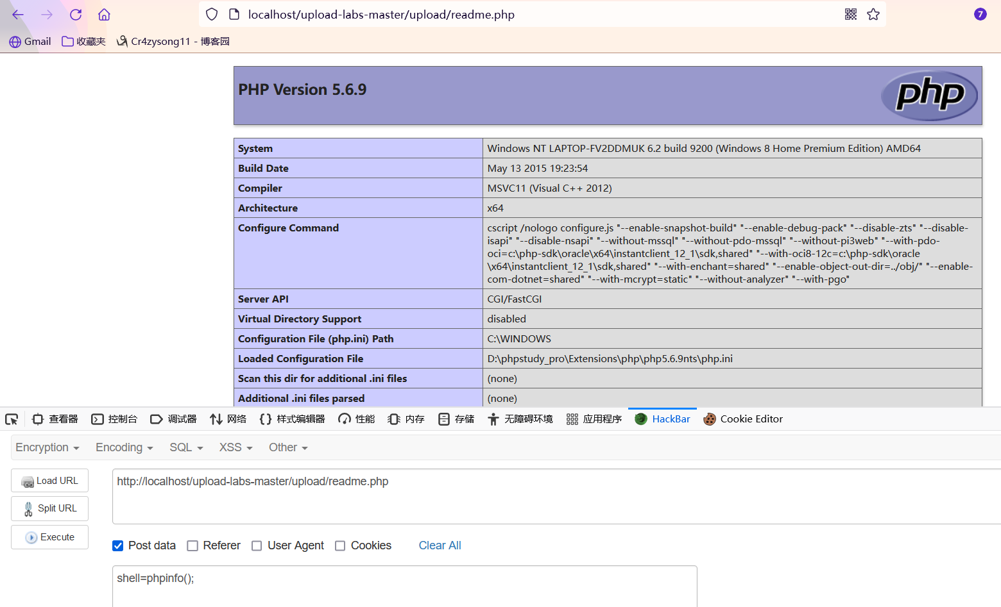Expand the XSS dropdown menu
This screenshot has width=1001, height=607.
[236, 447]
